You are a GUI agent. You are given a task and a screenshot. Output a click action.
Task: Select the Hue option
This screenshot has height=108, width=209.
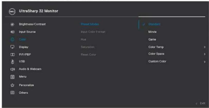pyautogui.click(x=83, y=39)
